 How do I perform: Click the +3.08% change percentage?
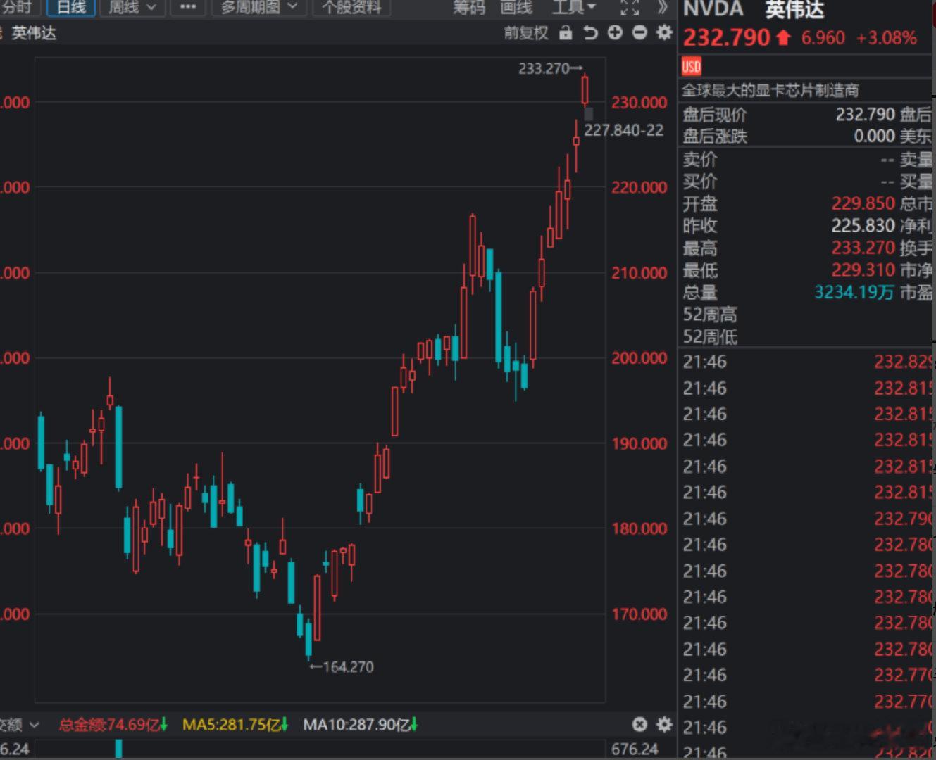tap(886, 38)
